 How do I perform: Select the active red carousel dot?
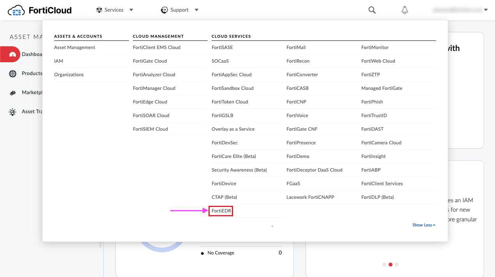click(391, 265)
